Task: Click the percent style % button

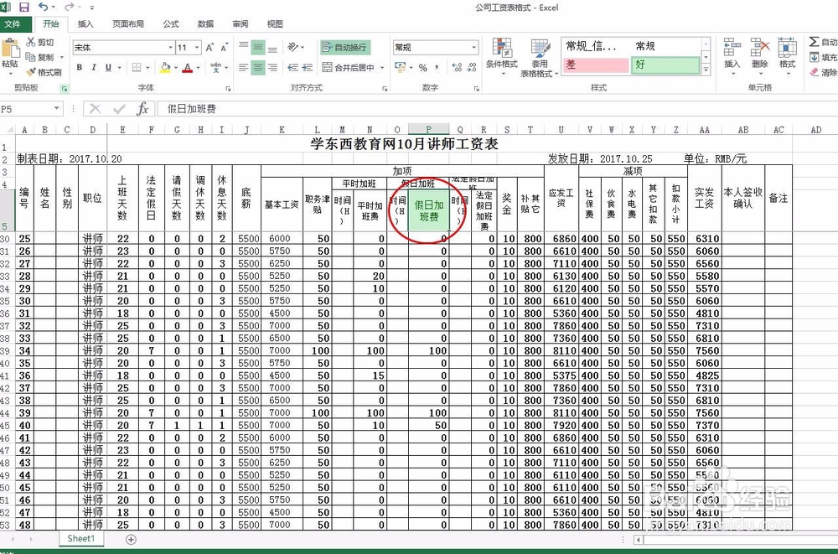Action: (423, 68)
